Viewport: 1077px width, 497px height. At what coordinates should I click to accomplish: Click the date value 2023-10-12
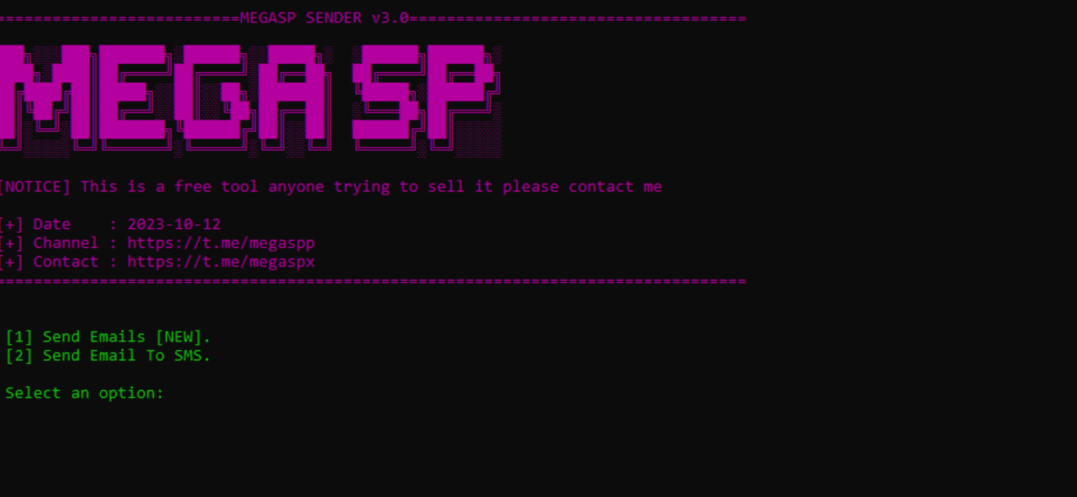(x=174, y=224)
